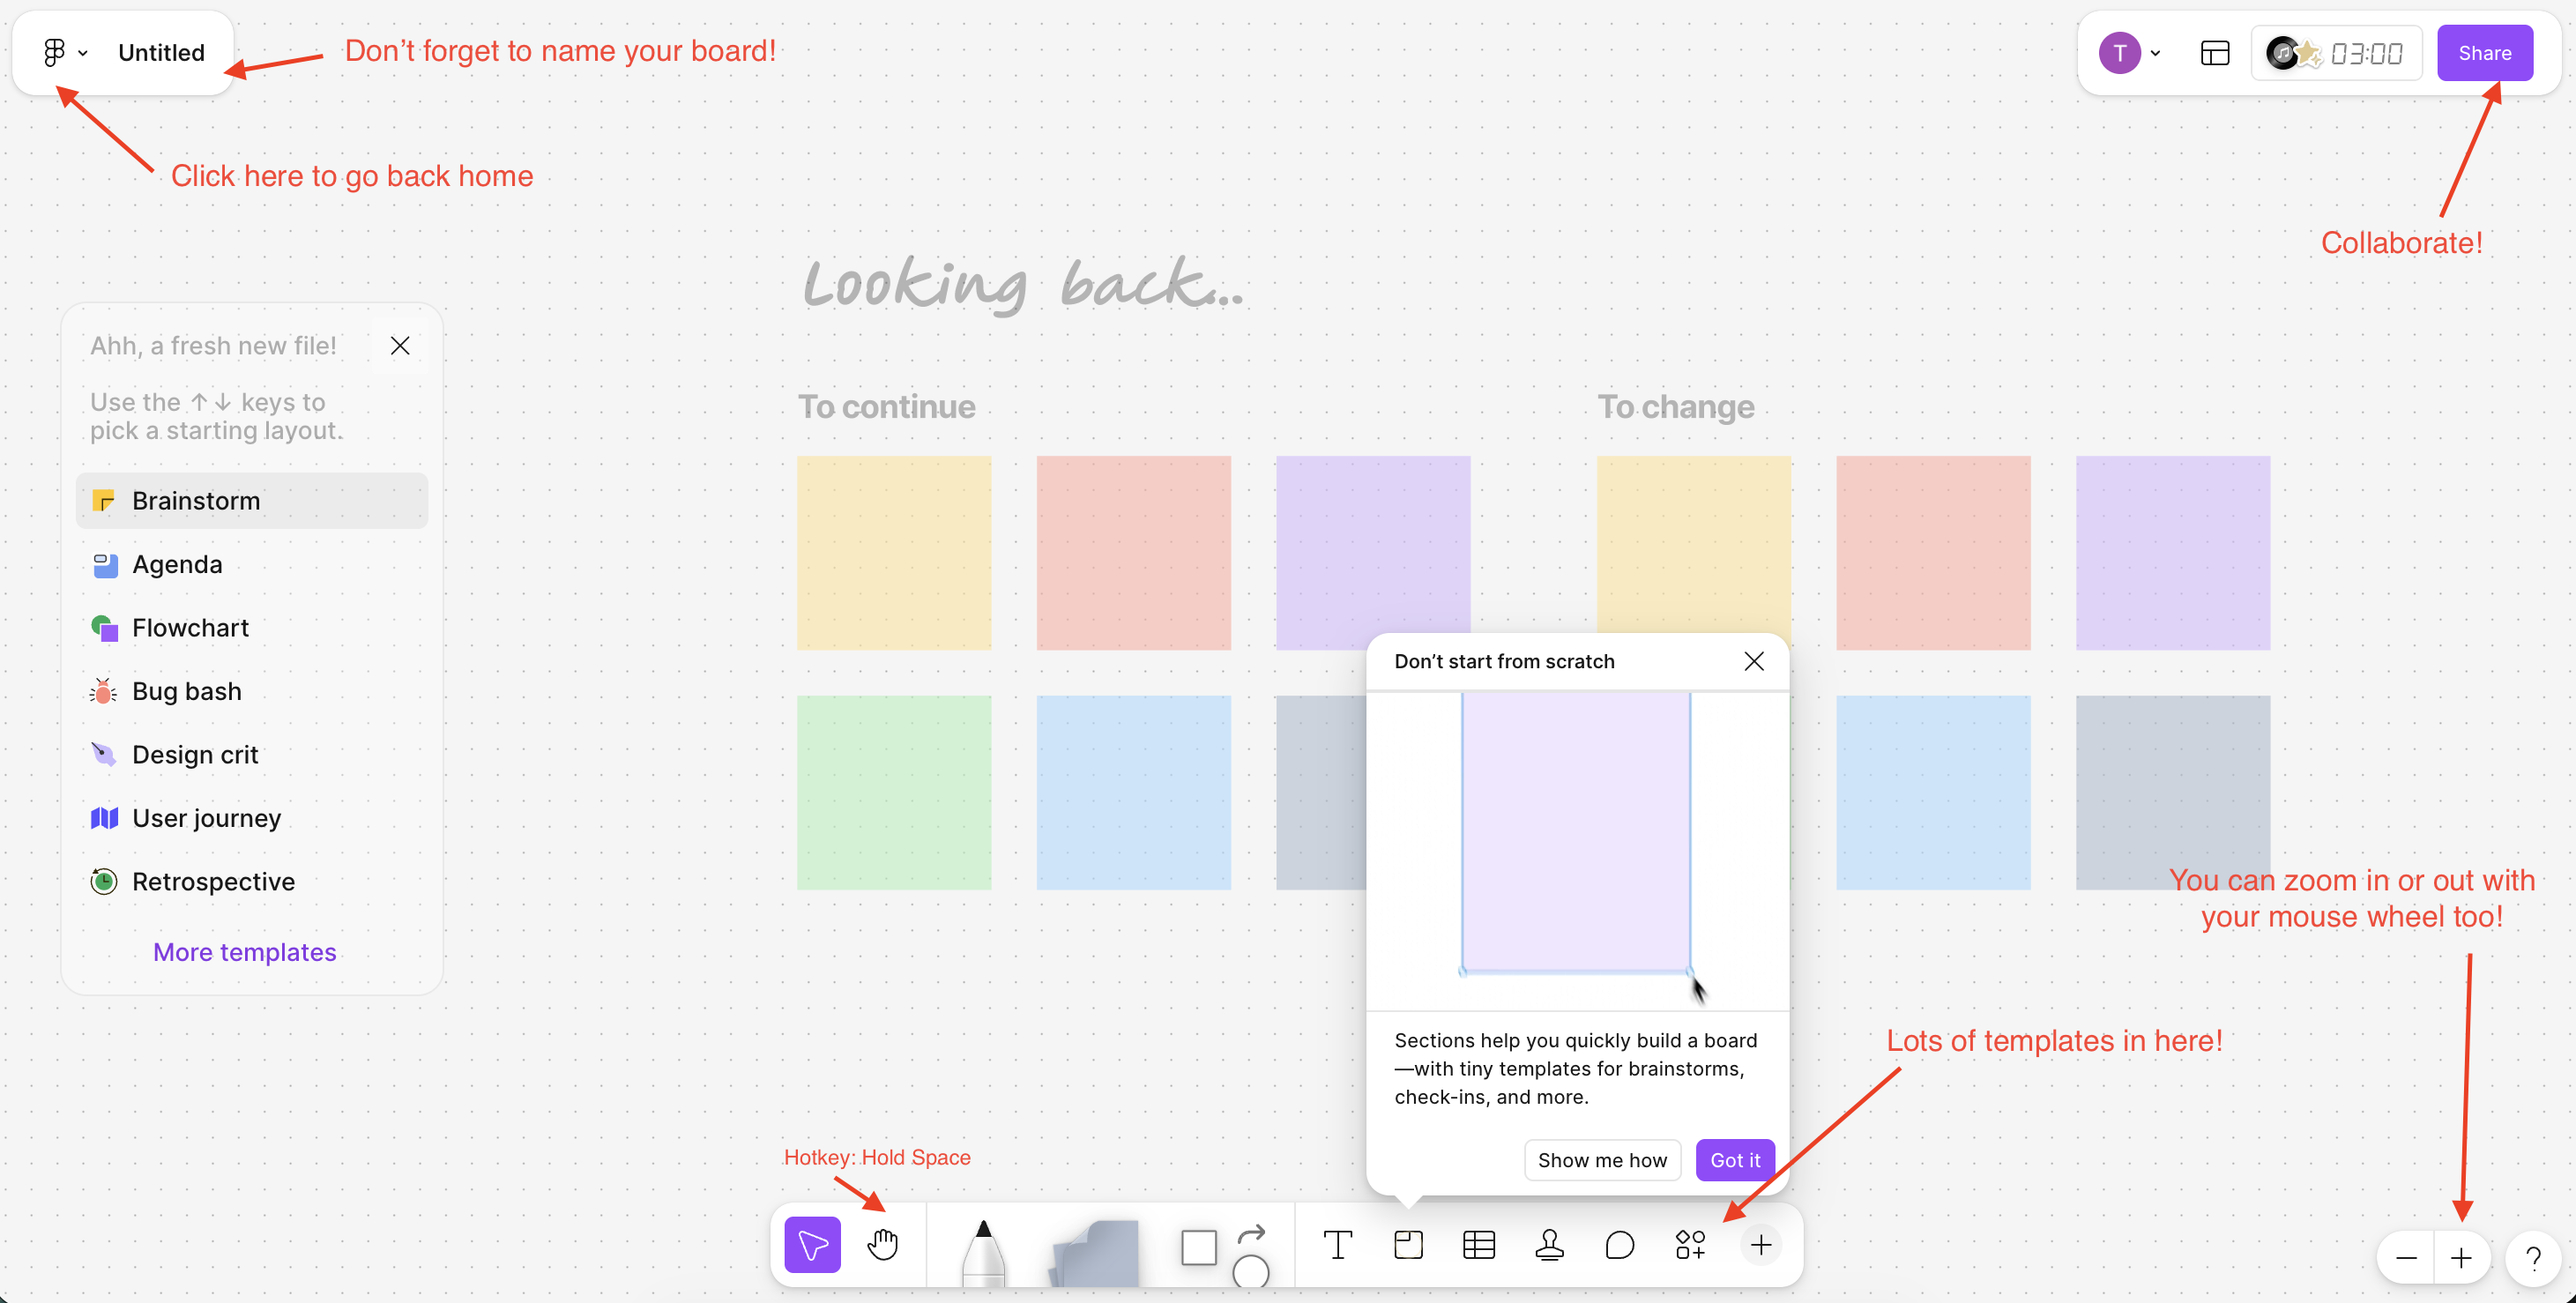The height and width of the screenshot is (1303, 2576).
Task: Click the Got it button
Action: pos(1734,1160)
